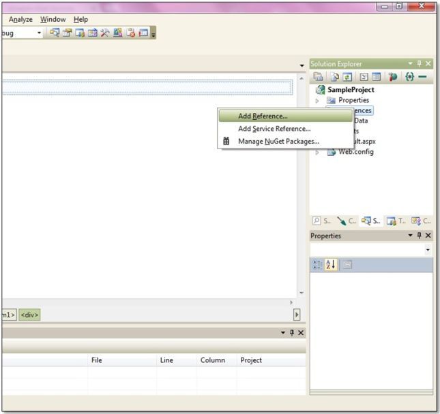Click the Command Window toolbar icon
Viewport: 440px width, 414px height.
coord(143,33)
